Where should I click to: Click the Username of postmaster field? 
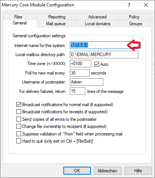86,82
